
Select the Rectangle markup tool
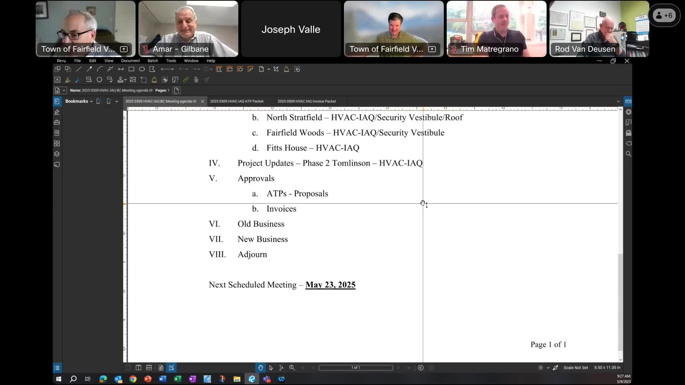pos(131,69)
